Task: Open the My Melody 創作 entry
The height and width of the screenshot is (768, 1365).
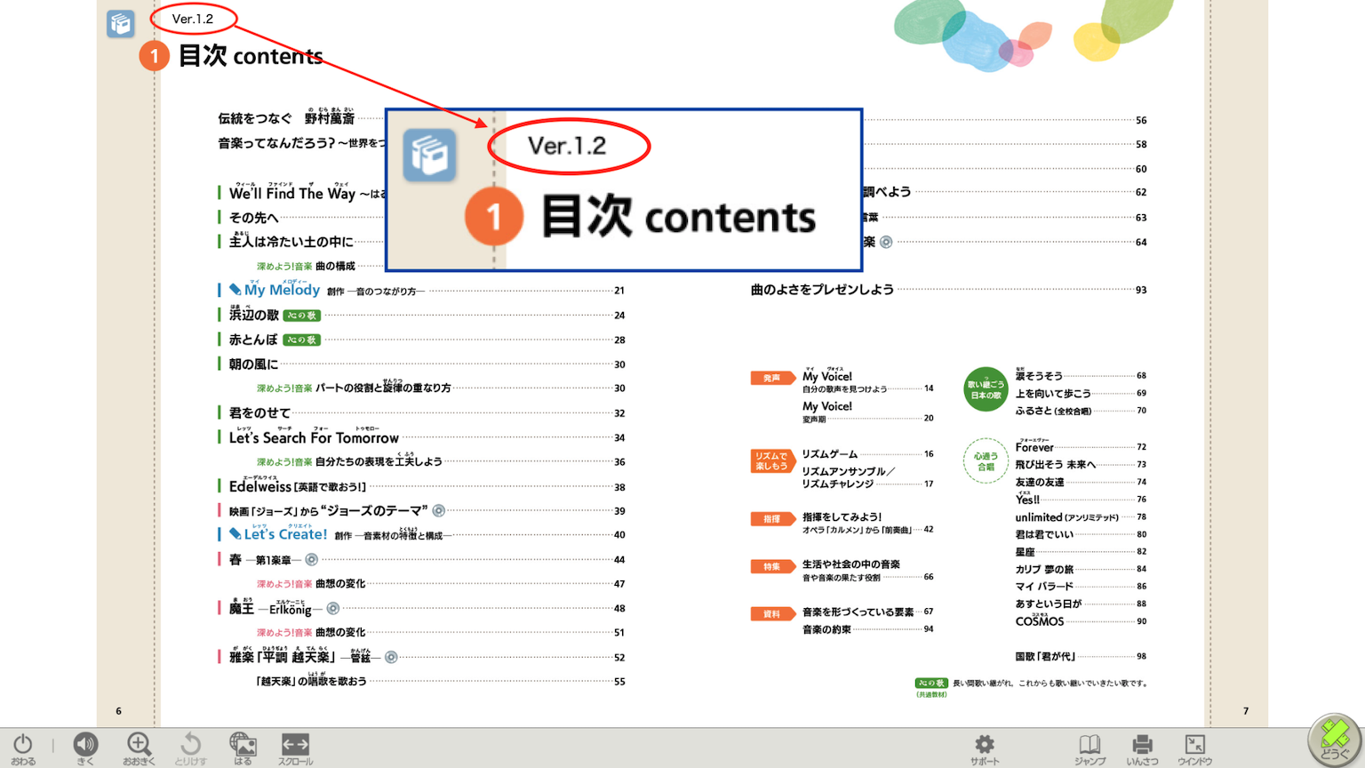Action: coord(282,290)
